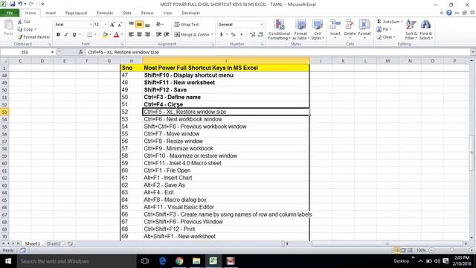
Task: Switch to the Page Layout tab
Action: point(76,13)
